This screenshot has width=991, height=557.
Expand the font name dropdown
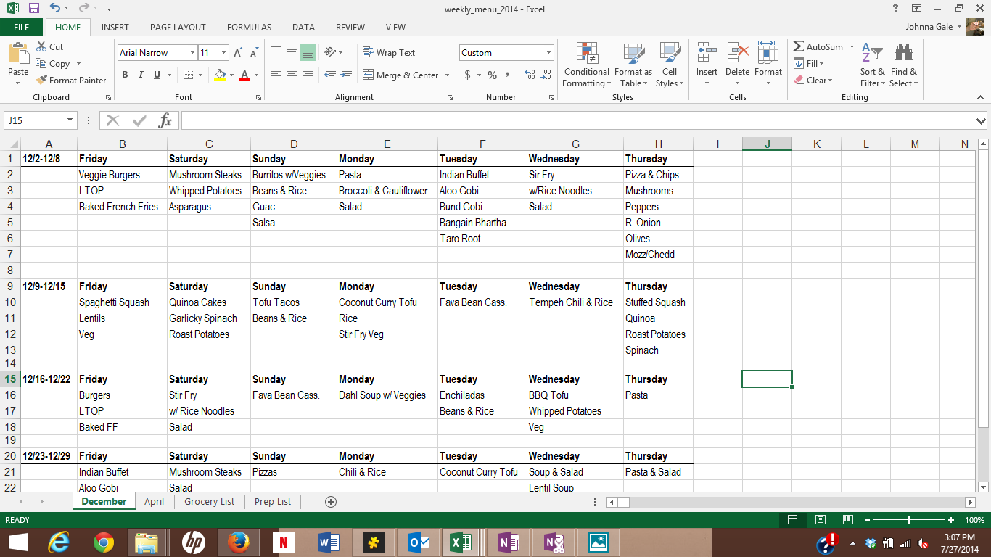192,53
